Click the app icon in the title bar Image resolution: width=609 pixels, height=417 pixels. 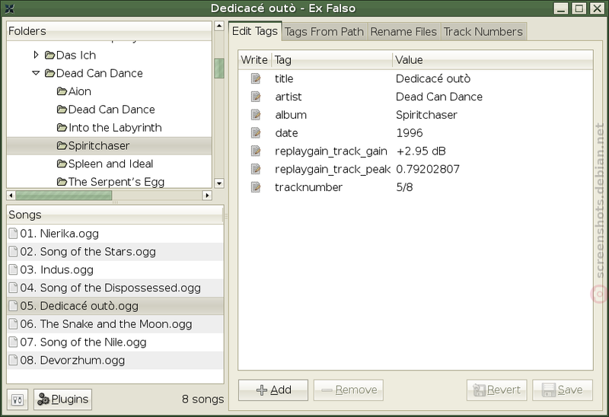pos(9,8)
